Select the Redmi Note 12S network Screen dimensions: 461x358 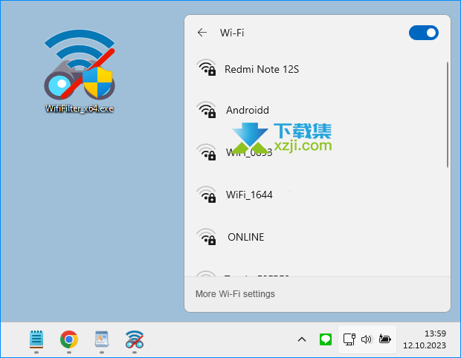coord(317,69)
